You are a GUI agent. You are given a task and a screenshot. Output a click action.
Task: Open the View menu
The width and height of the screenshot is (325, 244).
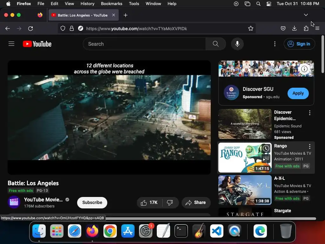pyautogui.click(x=69, y=4)
